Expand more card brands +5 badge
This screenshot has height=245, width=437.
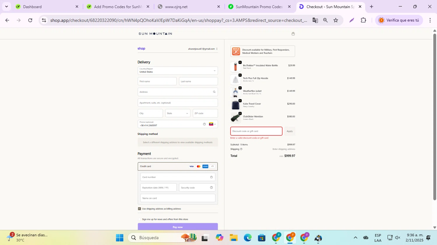212,166
